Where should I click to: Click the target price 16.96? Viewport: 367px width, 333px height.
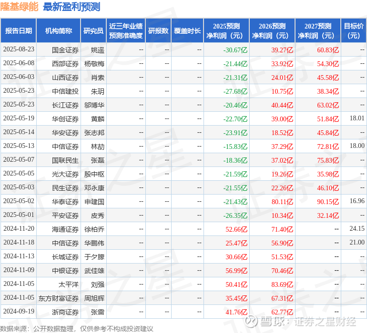point(357,201)
